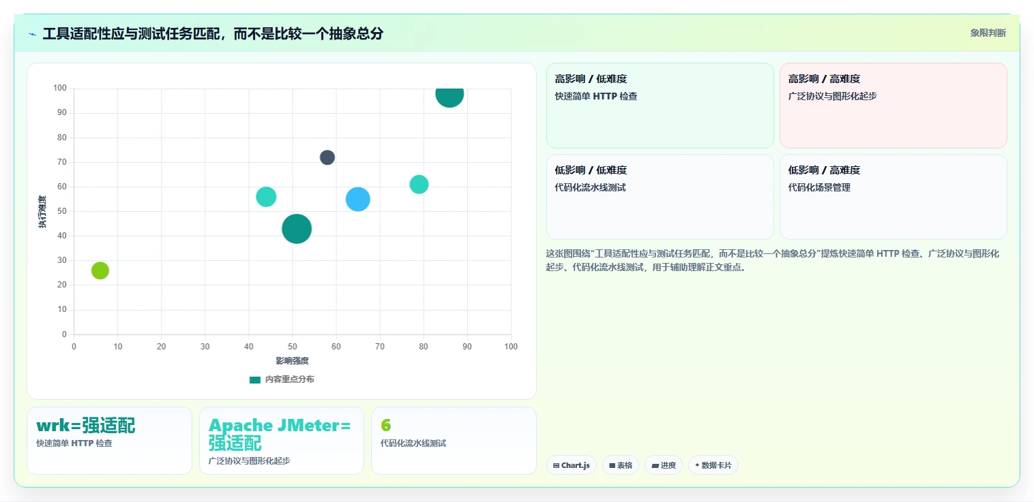
Task: Toggle the 内容重点分布 legend item
Action: point(282,379)
